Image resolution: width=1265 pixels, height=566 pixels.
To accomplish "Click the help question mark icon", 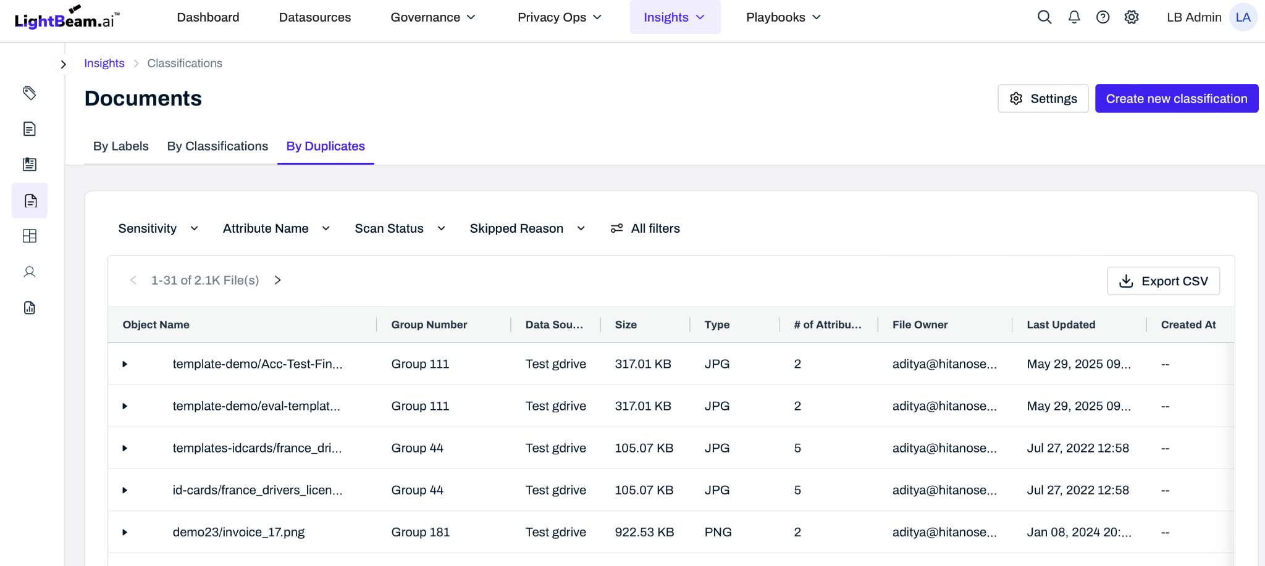I will [x=1103, y=17].
